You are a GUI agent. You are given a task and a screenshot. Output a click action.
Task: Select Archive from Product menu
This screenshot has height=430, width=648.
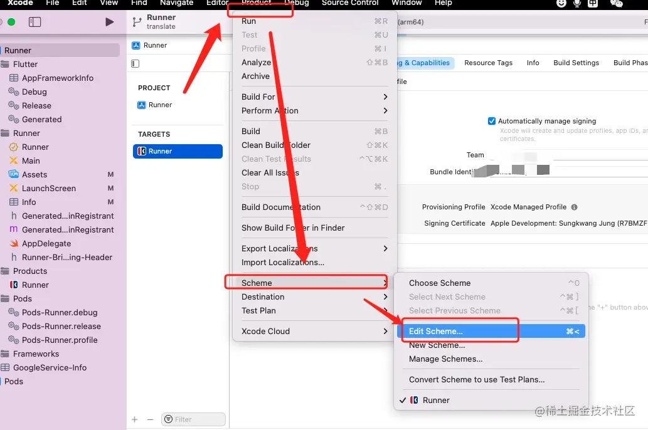tap(314, 76)
